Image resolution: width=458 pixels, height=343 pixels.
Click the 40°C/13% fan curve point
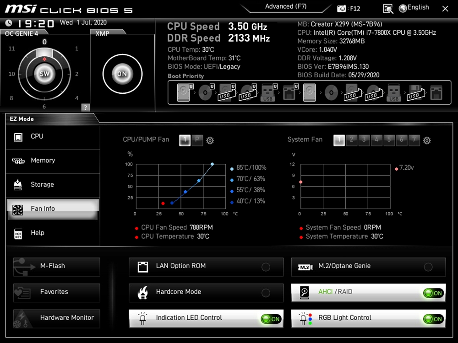tap(172, 203)
